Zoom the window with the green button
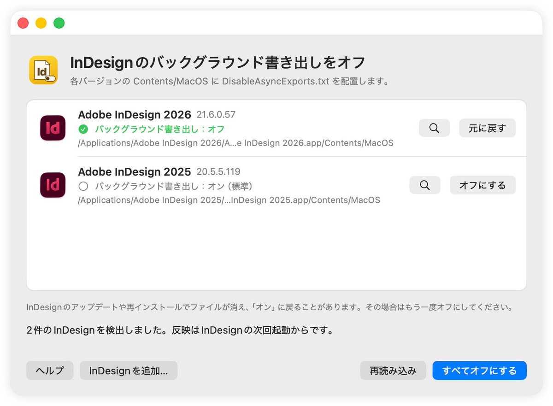The image size is (553, 406). [59, 23]
